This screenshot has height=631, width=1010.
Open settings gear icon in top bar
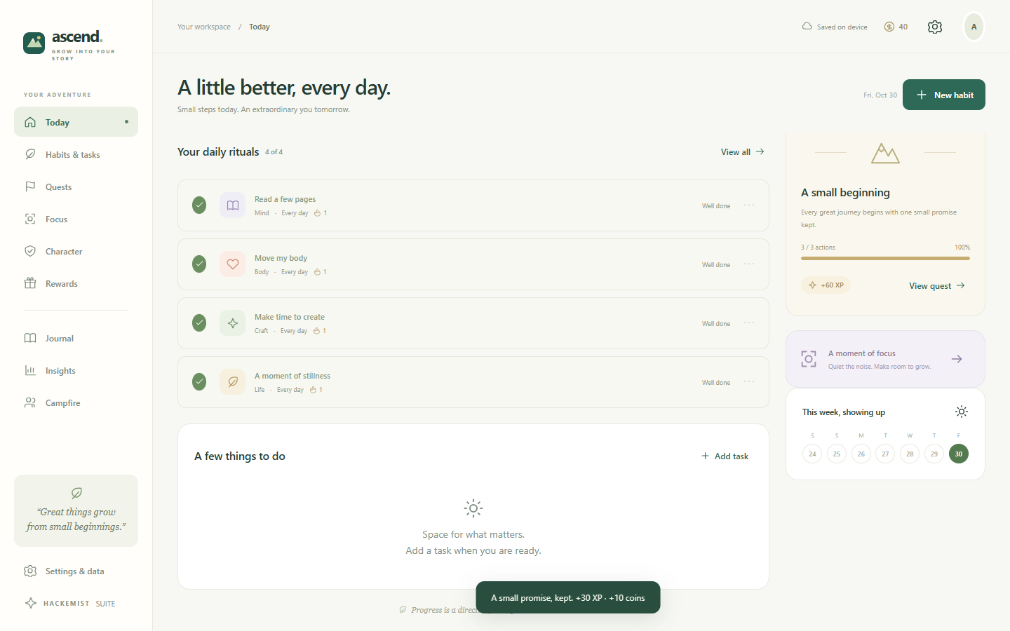[x=935, y=27]
